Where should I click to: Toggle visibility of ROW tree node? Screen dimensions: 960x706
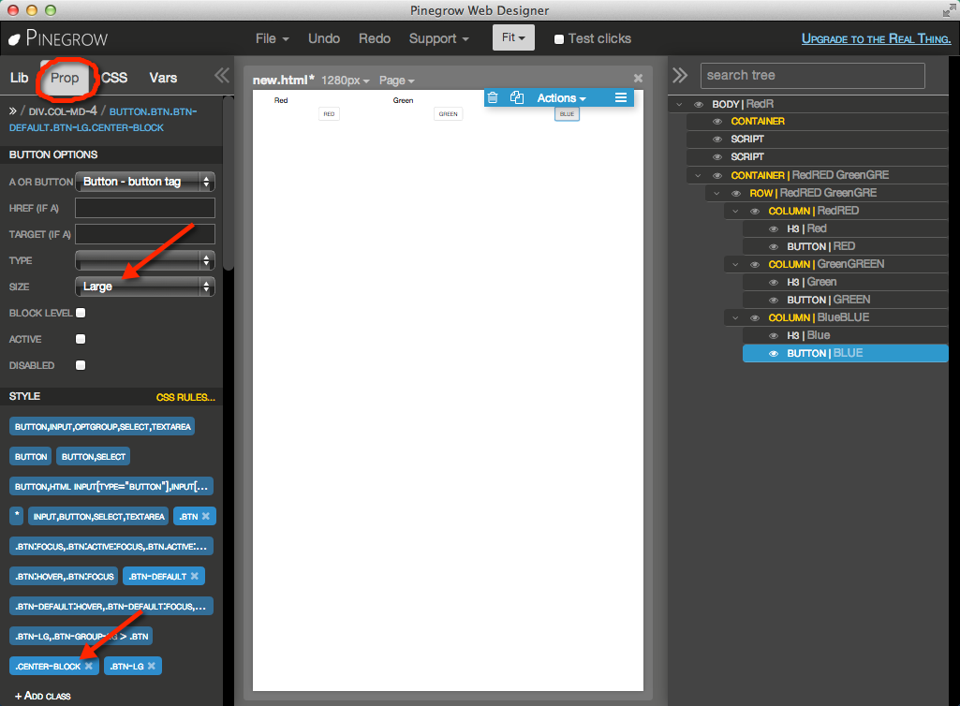[736, 194]
